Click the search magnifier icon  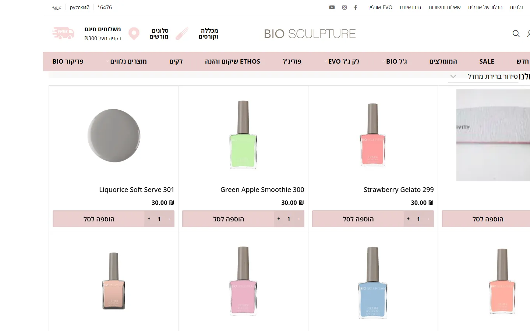[516, 33]
